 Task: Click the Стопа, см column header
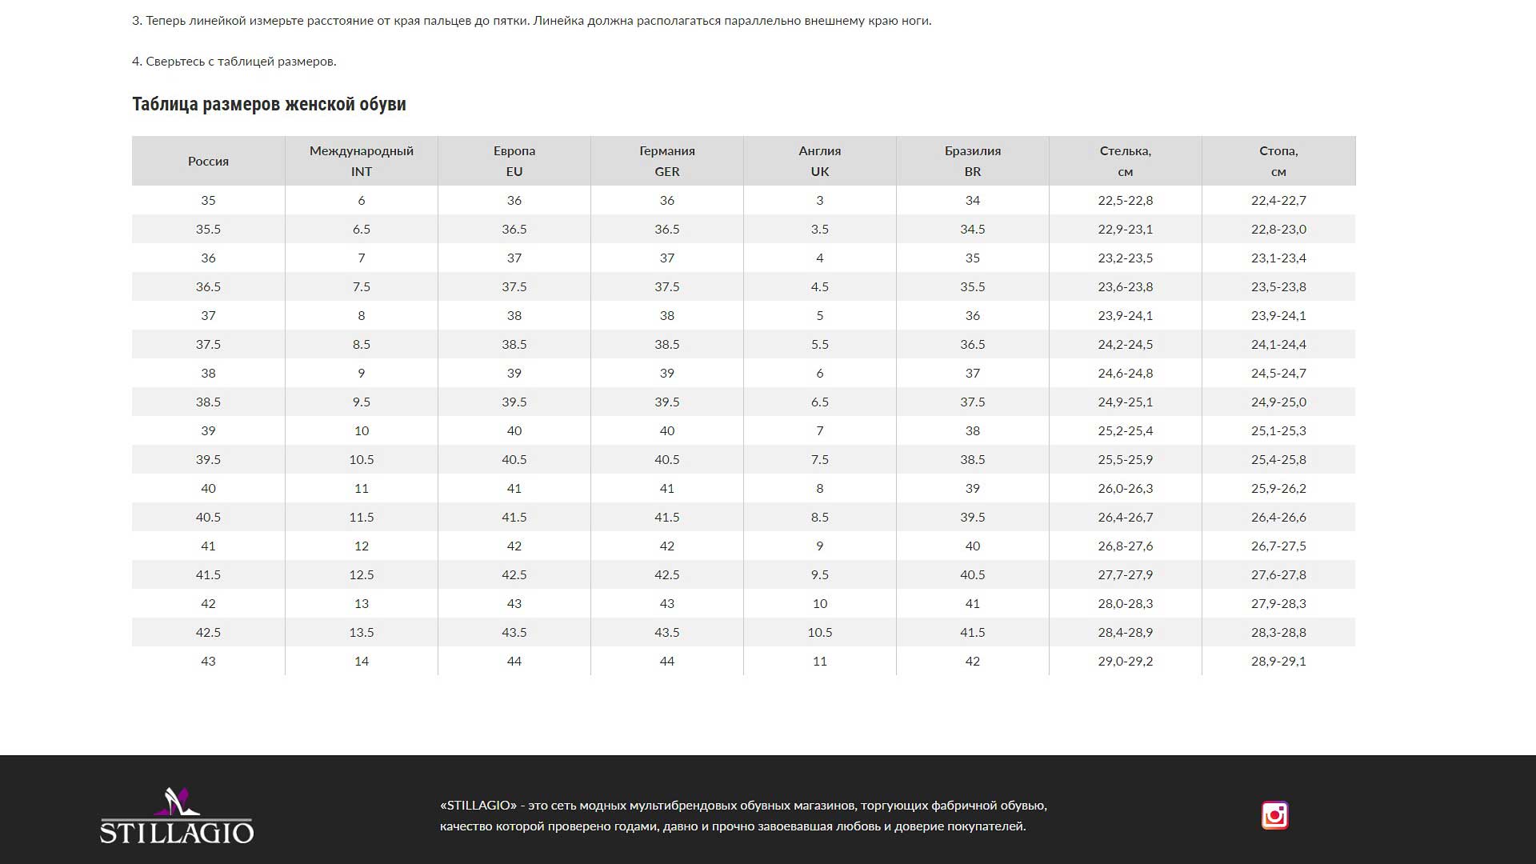point(1278,161)
